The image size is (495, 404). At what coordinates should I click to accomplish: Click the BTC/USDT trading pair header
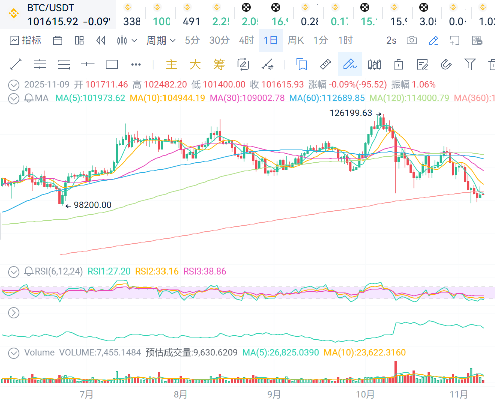(50, 9)
